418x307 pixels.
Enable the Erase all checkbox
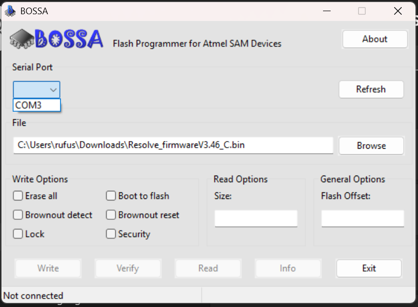[18, 196]
